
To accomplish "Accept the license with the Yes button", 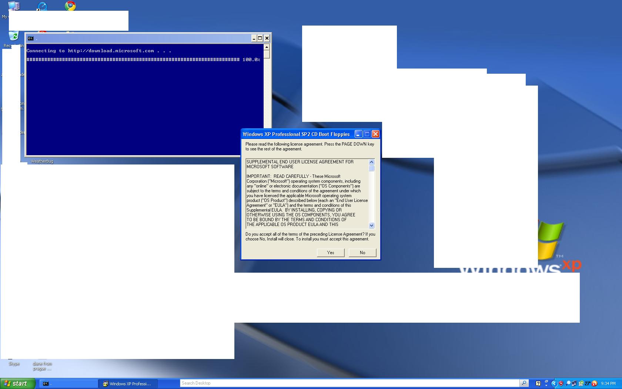I will [331, 253].
